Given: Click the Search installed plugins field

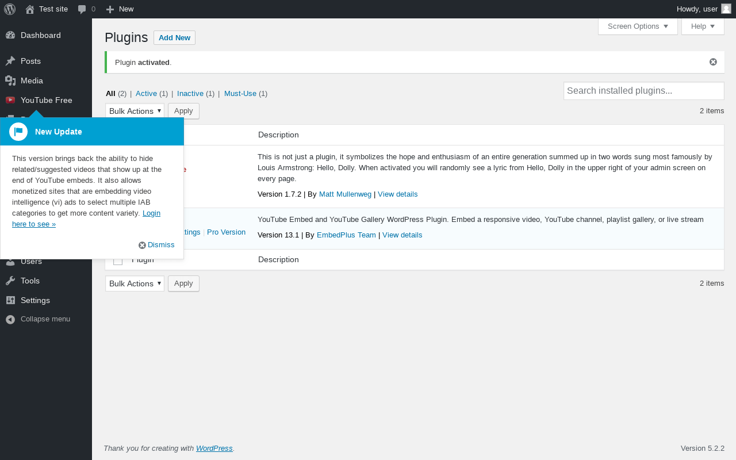Looking at the screenshot, I should pyautogui.click(x=643, y=91).
